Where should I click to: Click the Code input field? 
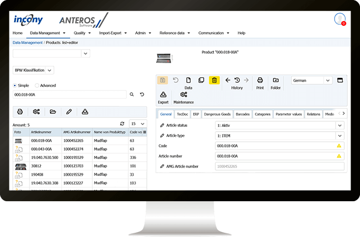(279, 146)
